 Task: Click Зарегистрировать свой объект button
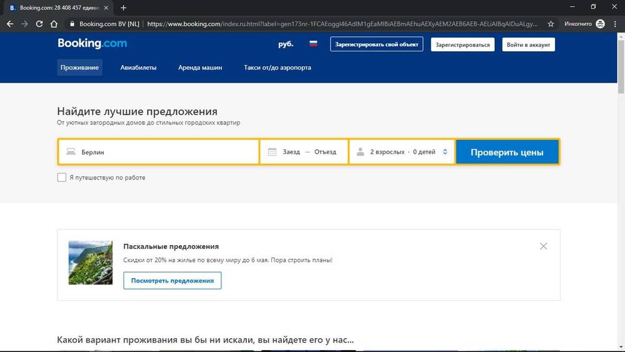coord(377,44)
